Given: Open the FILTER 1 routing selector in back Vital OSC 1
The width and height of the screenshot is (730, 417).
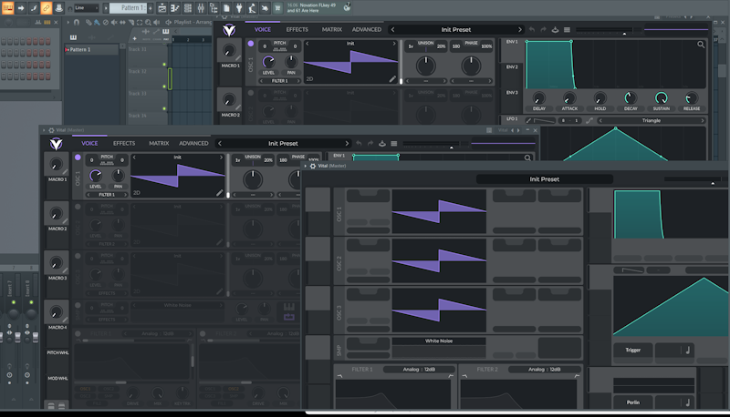Looking at the screenshot, I should click(x=279, y=81).
